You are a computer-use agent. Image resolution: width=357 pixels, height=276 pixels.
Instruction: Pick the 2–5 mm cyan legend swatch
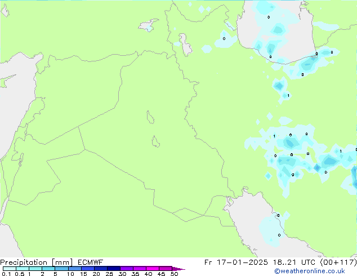48,269
